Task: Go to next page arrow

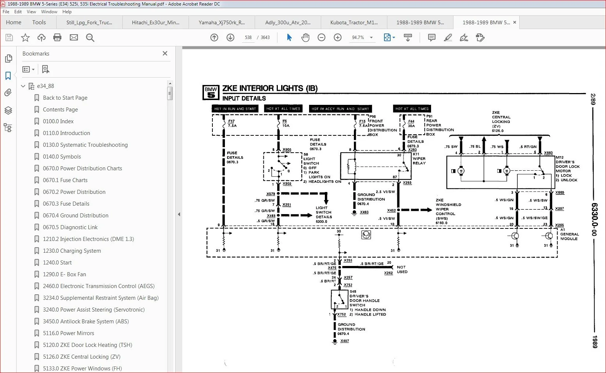Action: tap(230, 38)
